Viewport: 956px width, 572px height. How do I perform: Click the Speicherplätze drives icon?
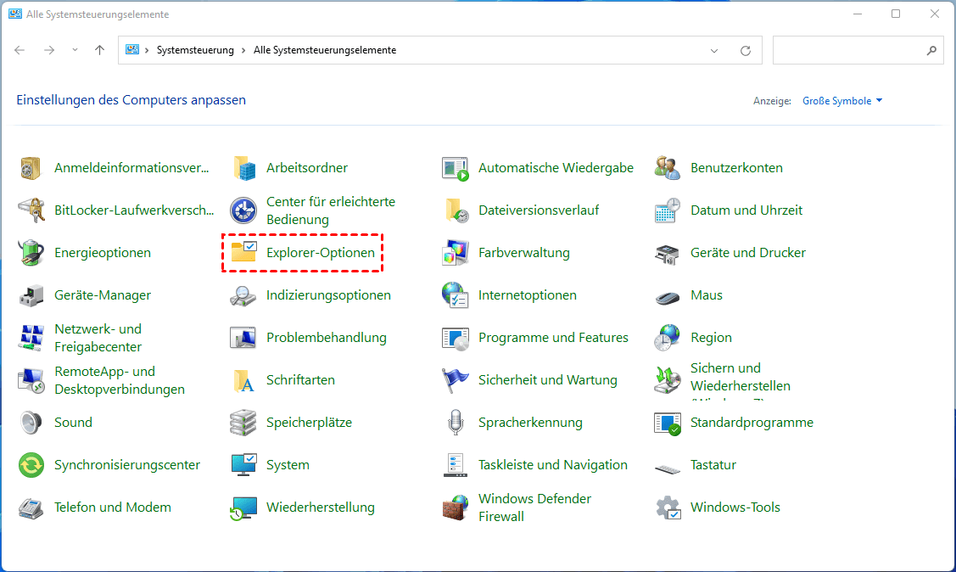(243, 423)
